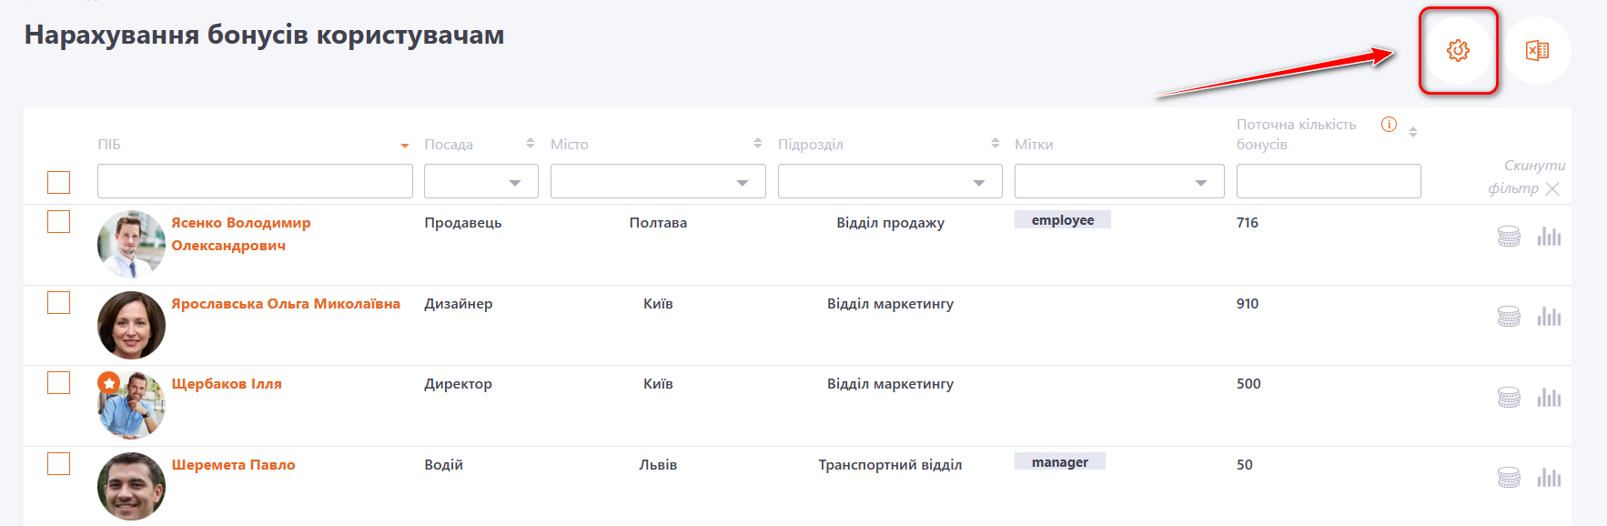Open Ярославська Ольга Миколаївна profile link
The width and height of the screenshot is (1607, 526).
[286, 304]
